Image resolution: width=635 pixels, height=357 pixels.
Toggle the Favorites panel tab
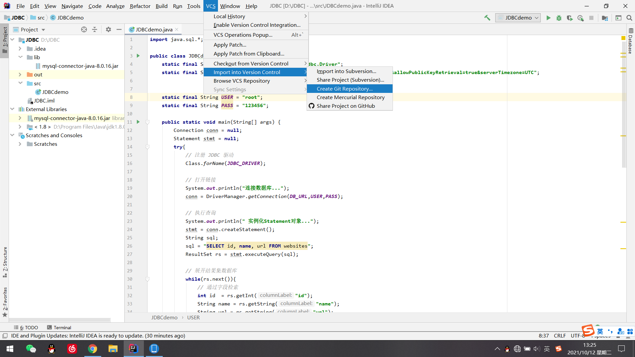(4, 303)
